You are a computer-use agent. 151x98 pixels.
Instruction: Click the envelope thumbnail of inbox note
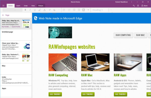point(27,46)
